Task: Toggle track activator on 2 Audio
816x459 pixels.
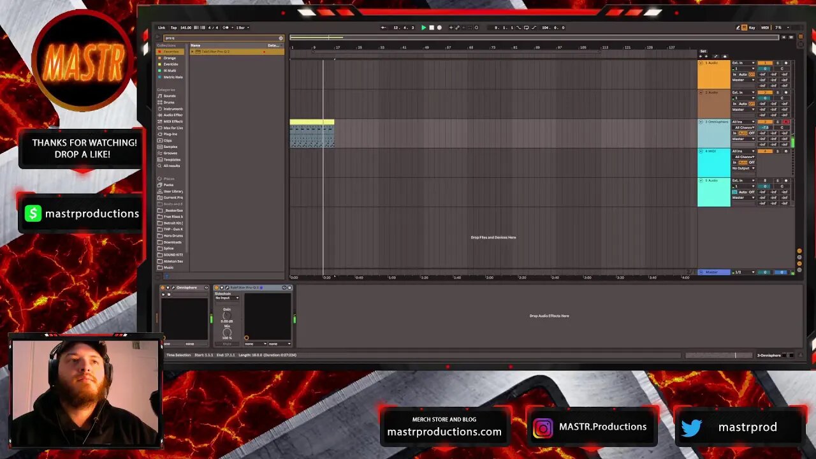Action: point(765,92)
